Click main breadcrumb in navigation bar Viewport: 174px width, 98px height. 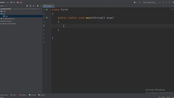[x=20, y=2]
